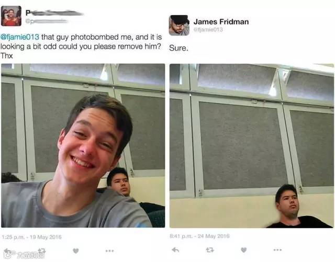
Task: Click the 1:25 p.m. 19 May 2016 timestamp
Action: tap(31, 237)
